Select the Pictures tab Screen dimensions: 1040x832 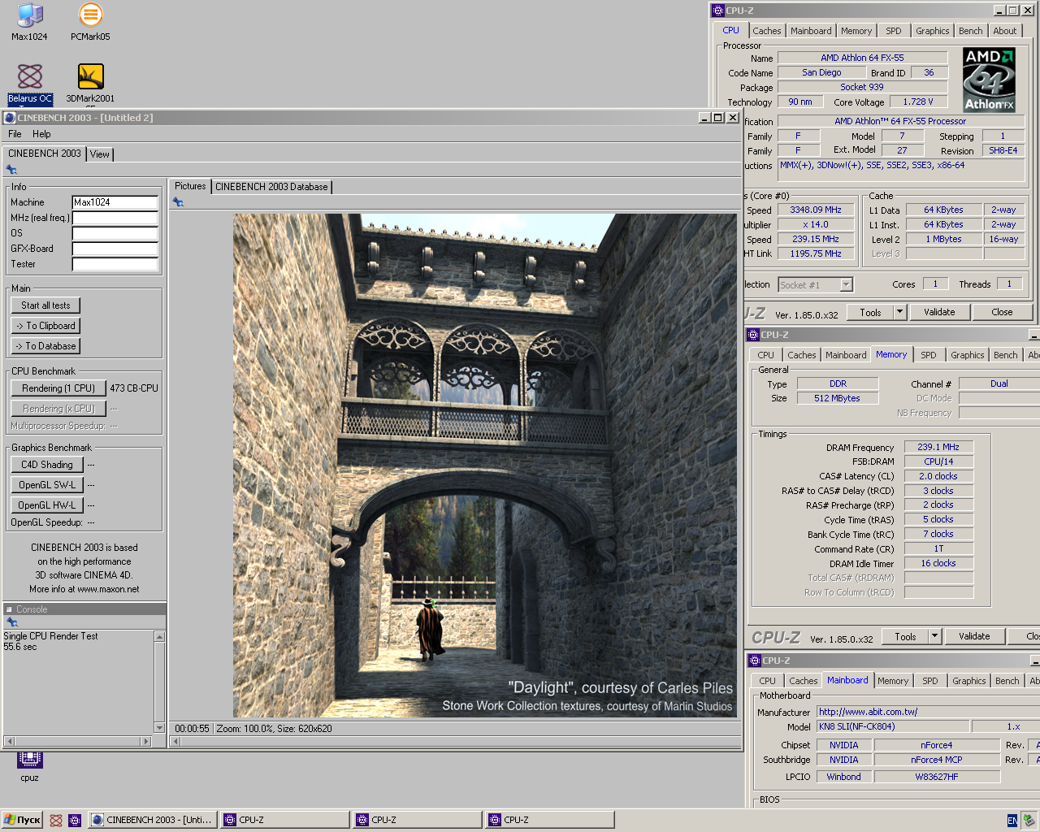click(x=190, y=186)
